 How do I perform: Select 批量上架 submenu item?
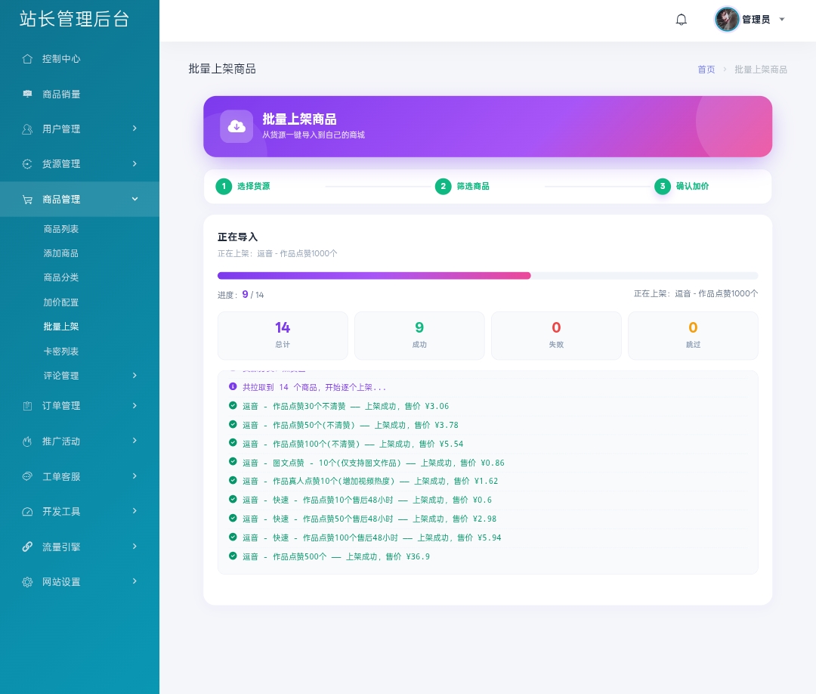pos(61,327)
